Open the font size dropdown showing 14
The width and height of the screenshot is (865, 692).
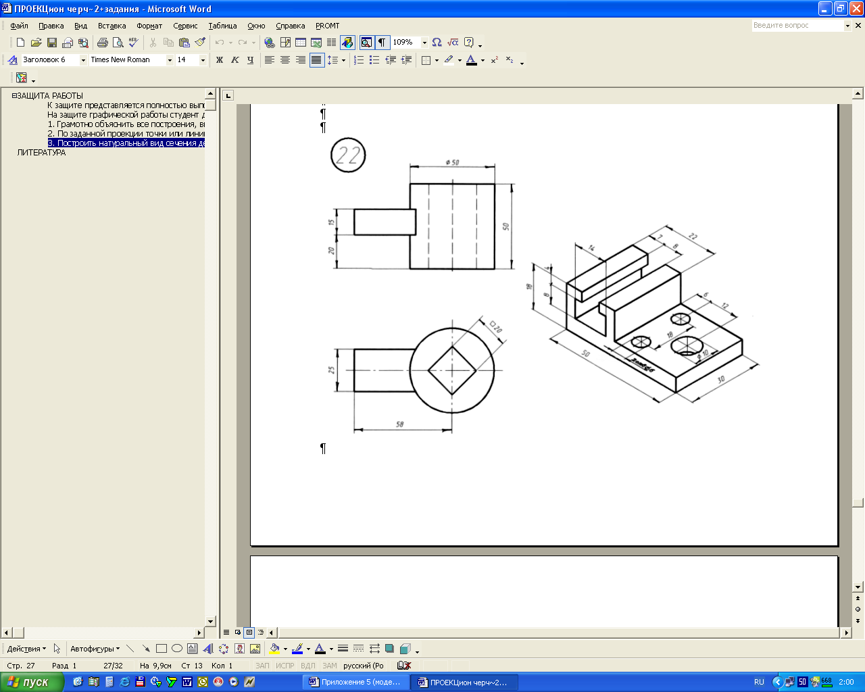pos(202,60)
